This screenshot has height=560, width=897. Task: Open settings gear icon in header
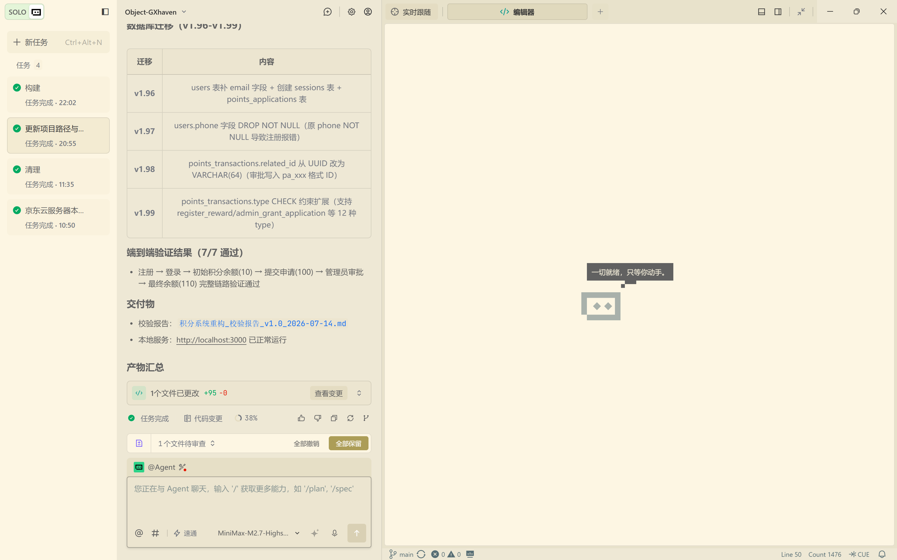coord(351,12)
